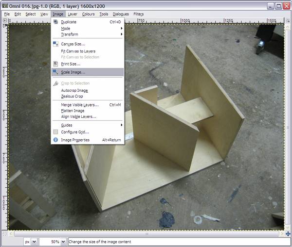
Task: Expand the Guides submenu
Action: (x=88, y=125)
